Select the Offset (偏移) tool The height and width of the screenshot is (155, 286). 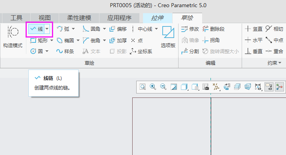tap(118, 29)
